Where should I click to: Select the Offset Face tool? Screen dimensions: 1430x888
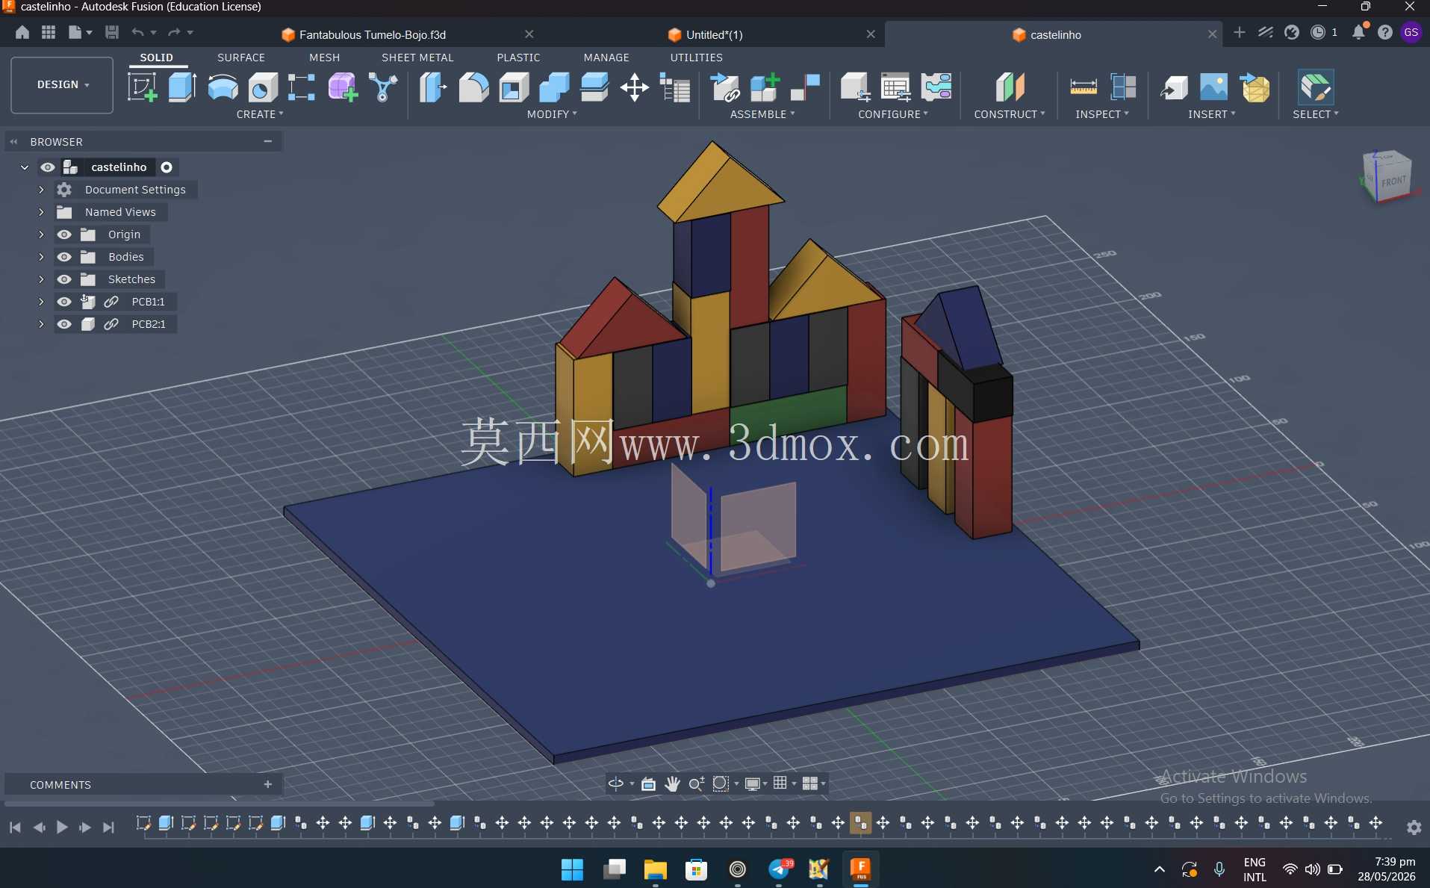click(594, 87)
